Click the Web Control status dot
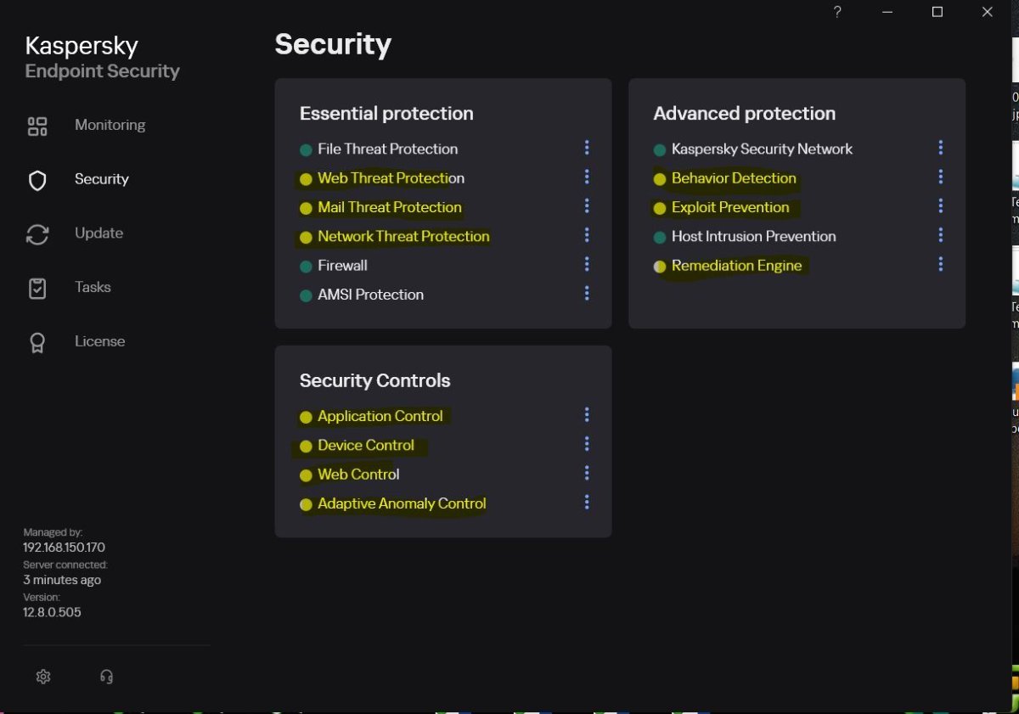Screen dimensions: 1019x714 (306, 475)
